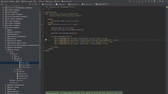The image size is (168, 94).
Task: Click the VCS Update Project icon
Action: click(x=145, y=1)
